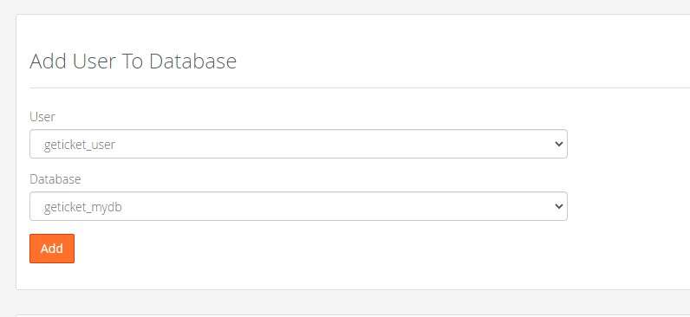690x317 pixels.
Task: Open the User dropdown list
Action: 298,144
